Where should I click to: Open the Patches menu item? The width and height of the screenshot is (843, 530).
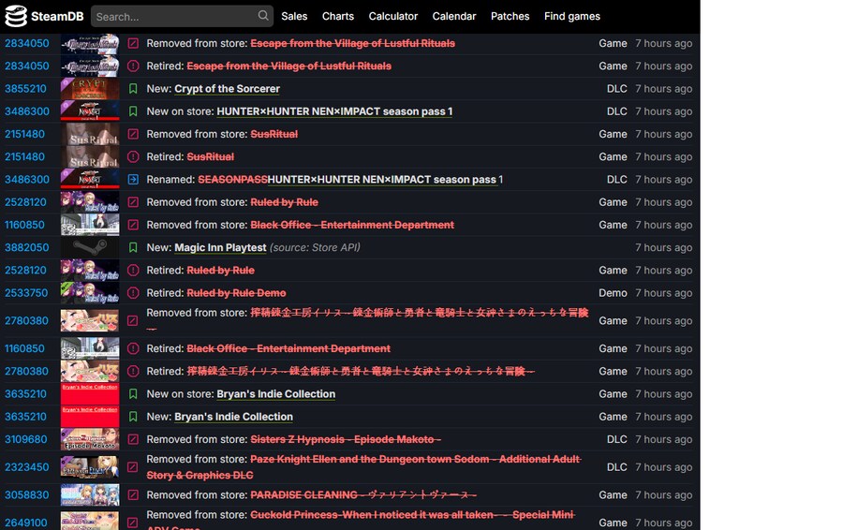(510, 16)
